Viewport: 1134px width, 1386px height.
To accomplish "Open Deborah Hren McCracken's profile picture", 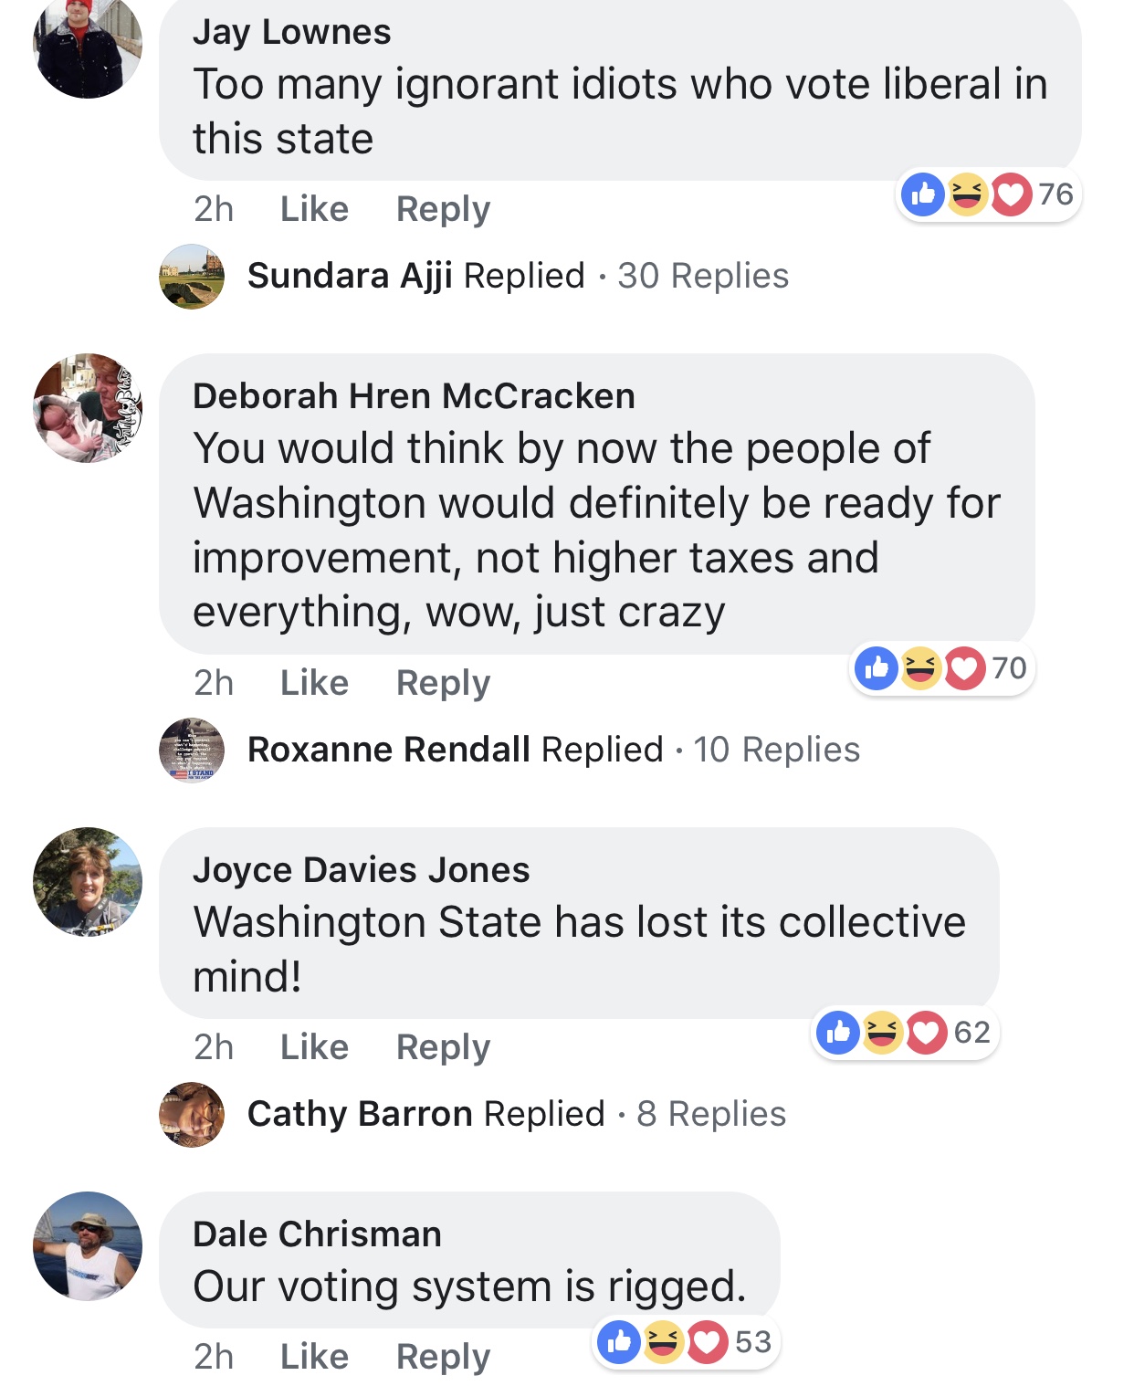I will (x=88, y=408).
